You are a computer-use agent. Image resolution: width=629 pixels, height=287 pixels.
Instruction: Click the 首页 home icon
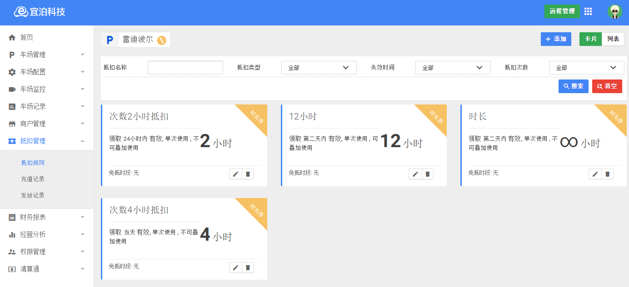[12, 37]
